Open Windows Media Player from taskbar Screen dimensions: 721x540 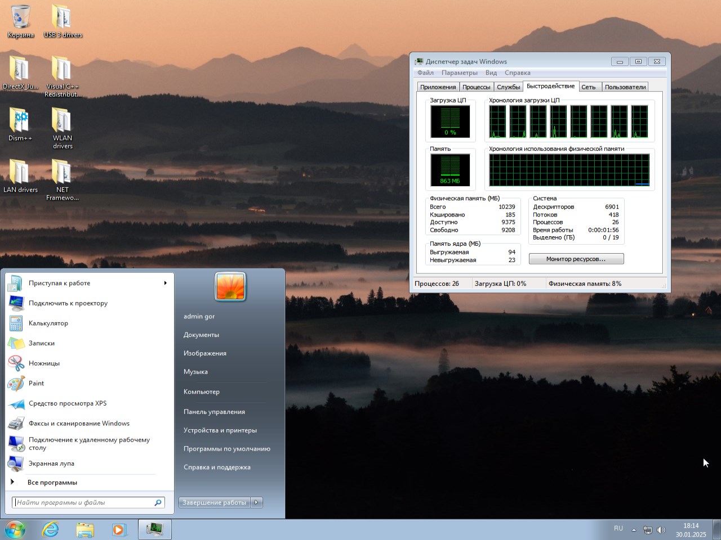click(x=119, y=529)
